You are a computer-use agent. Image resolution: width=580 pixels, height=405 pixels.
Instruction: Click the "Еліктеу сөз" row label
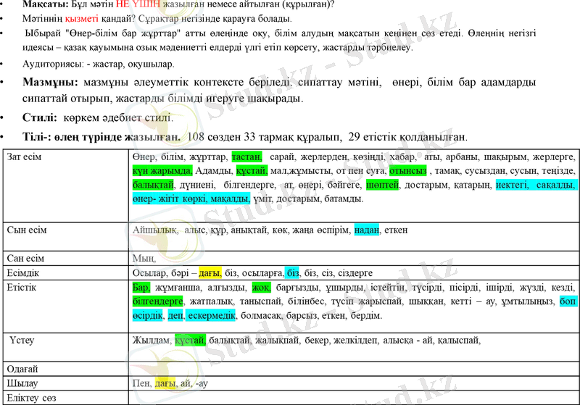click(x=31, y=398)
